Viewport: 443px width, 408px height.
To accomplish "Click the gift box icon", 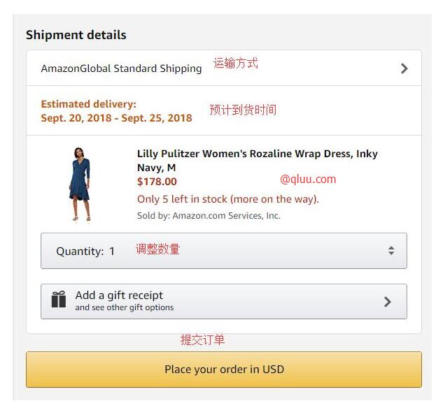I will (59, 300).
